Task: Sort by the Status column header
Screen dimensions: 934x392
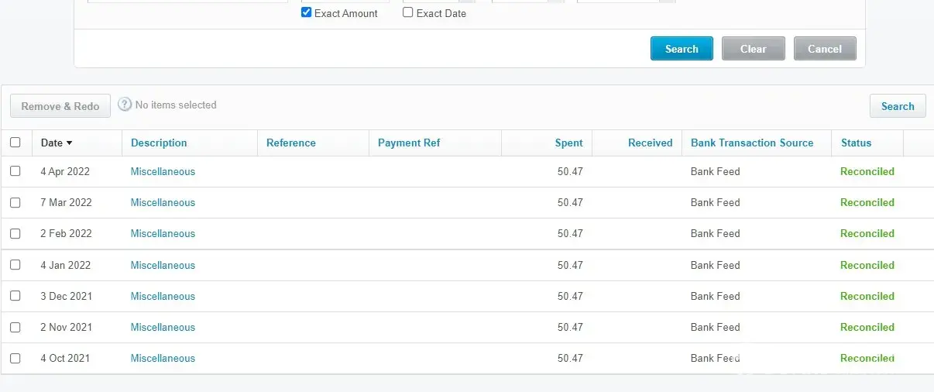Action: pyautogui.click(x=856, y=143)
